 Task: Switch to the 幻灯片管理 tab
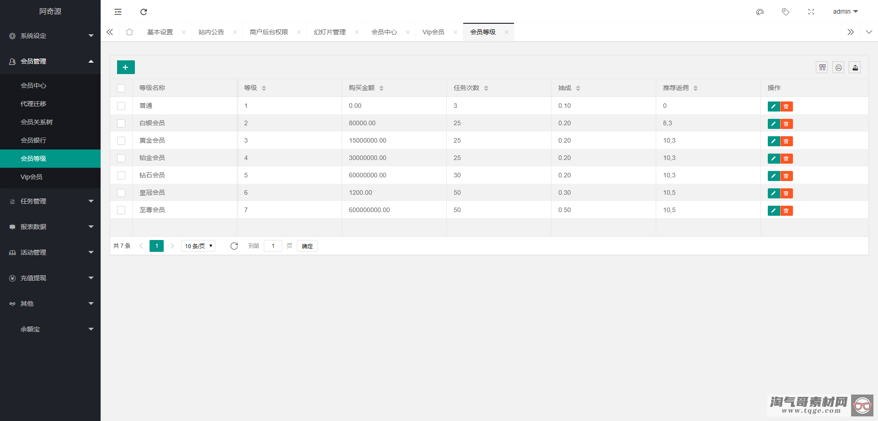pos(330,32)
